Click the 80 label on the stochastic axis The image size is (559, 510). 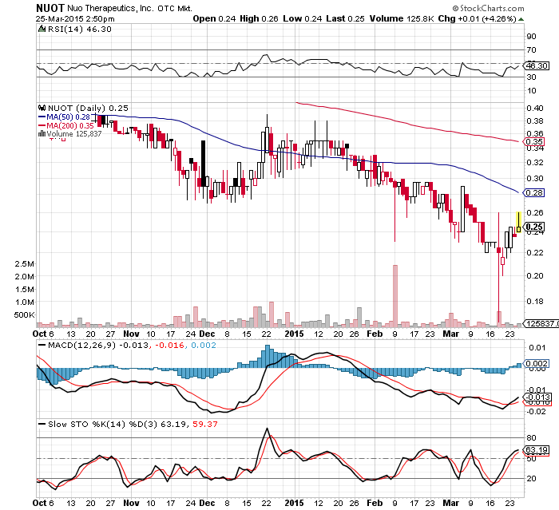531,437
